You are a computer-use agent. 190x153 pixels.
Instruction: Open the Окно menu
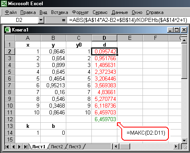(x=137, y=12)
